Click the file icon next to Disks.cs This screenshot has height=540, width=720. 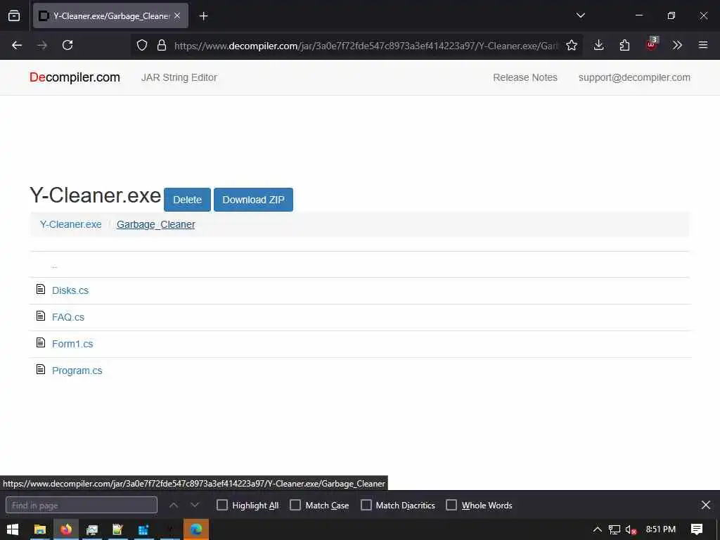click(41, 289)
